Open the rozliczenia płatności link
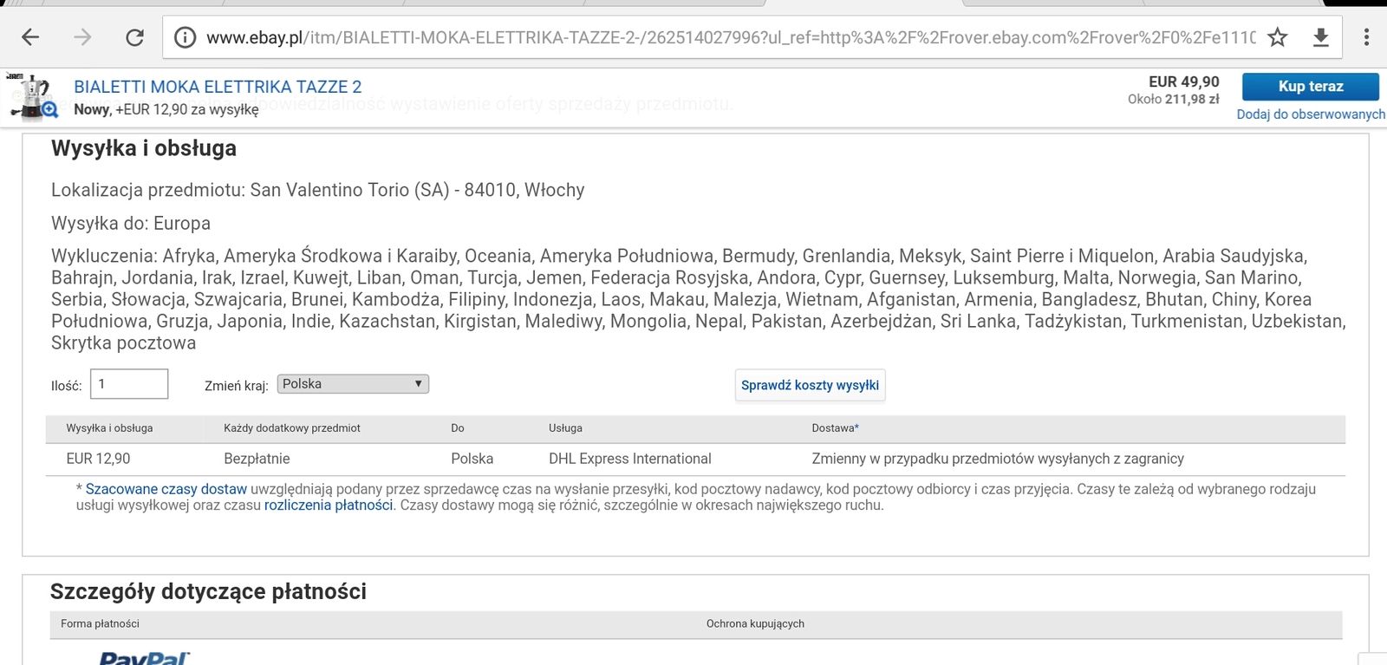This screenshot has height=665, width=1387. click(x=329, y=505)
